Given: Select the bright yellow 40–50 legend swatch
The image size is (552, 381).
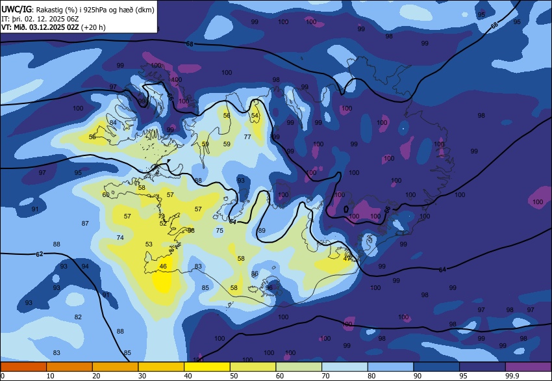Looking at the screenshot, I should point(207,367).
